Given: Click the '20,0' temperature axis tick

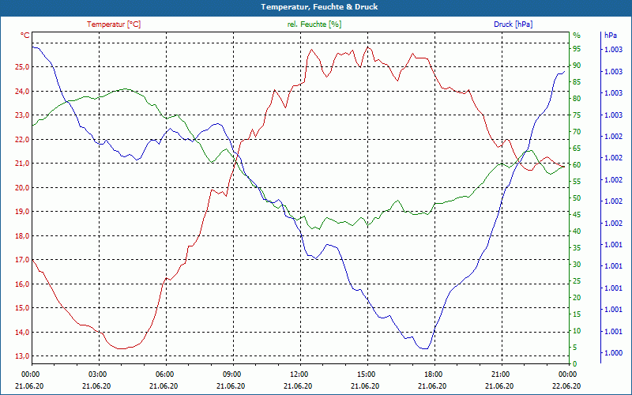Looking at the screenshot, I should (22, 187).
